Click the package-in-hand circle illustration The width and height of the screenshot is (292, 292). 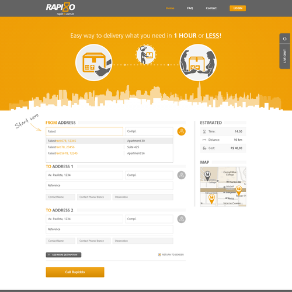(x=94, y=62)
